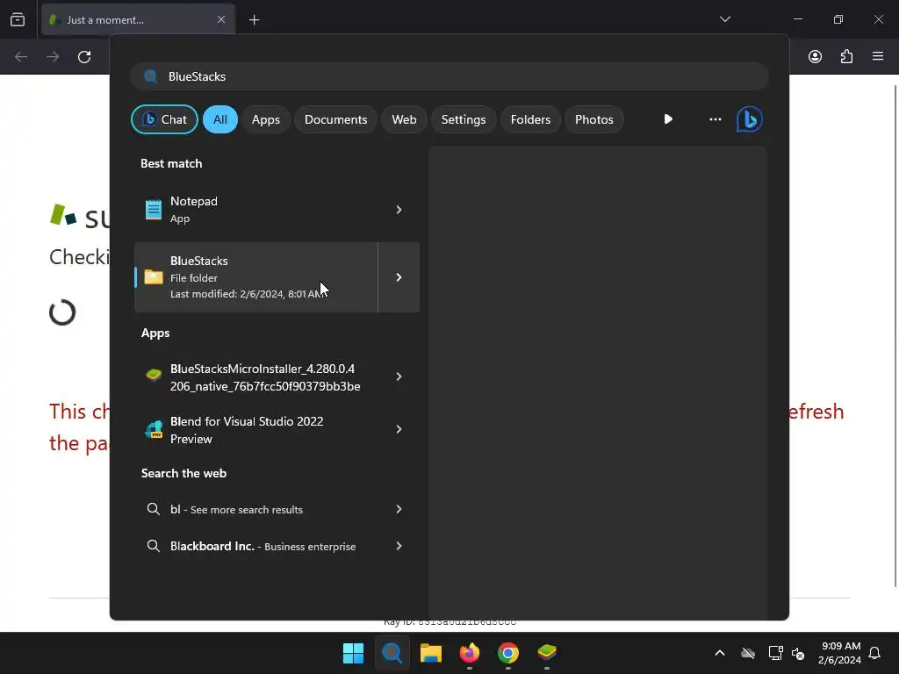The width and height of the screenshot is (899, 674).
Task: Expand the Blend for Visual Studio chevron
Action: [x=399, y=429]
